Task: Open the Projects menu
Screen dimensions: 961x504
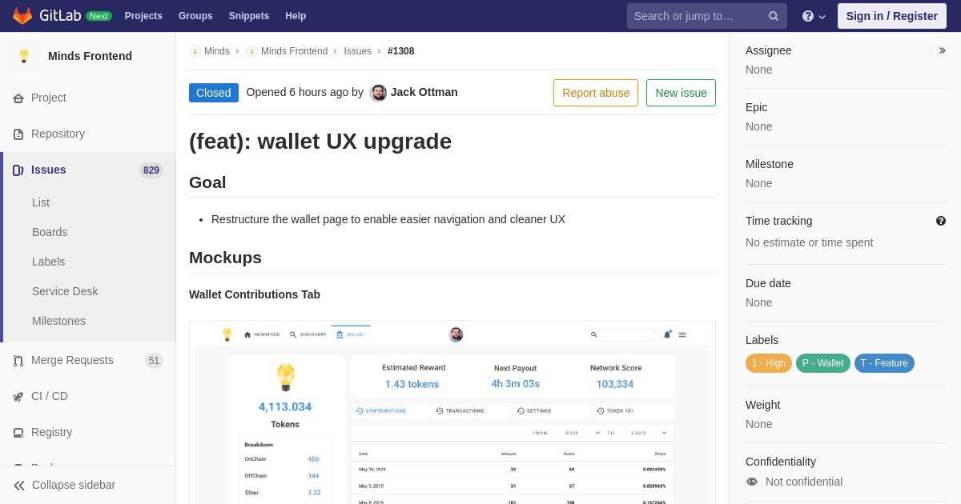Action: point(143,16)
